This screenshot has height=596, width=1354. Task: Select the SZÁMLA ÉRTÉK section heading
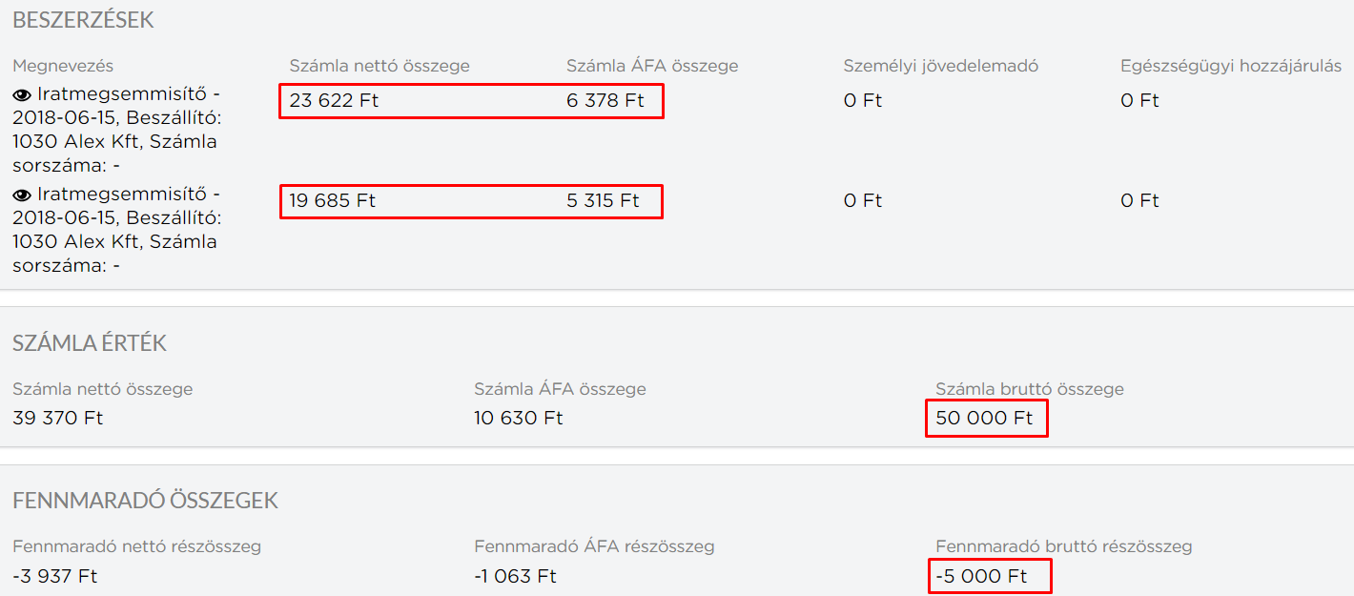(90, 343)
